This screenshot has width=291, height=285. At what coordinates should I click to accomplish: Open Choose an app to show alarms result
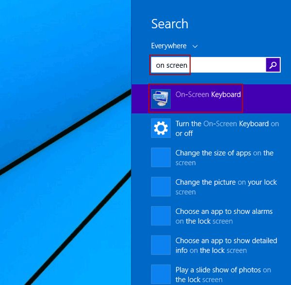(211, 216)
